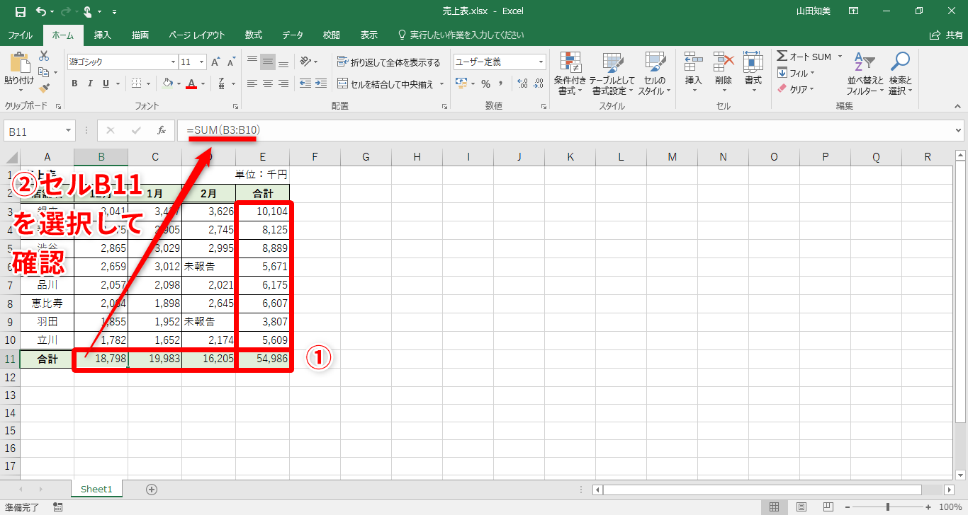Click the Decrease Indent icon
968x515 pixels.
coord(305,83)
